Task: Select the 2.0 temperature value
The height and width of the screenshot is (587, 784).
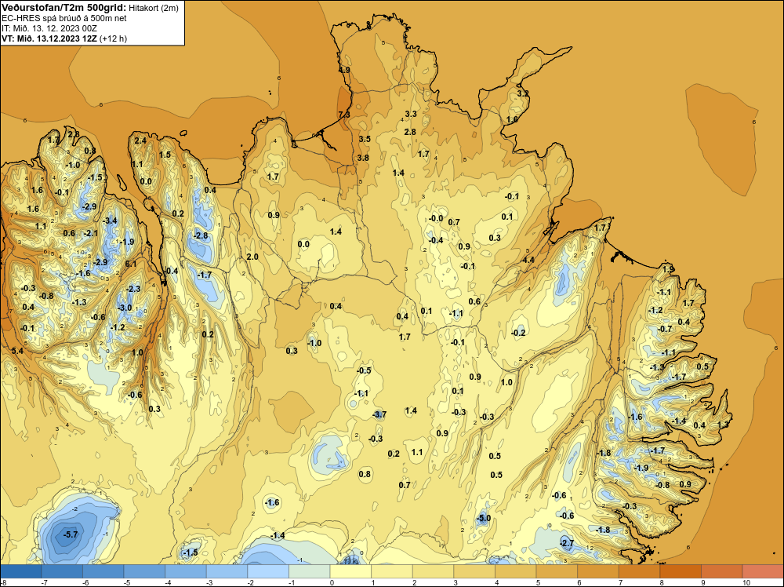Action: tap(252, 257)
